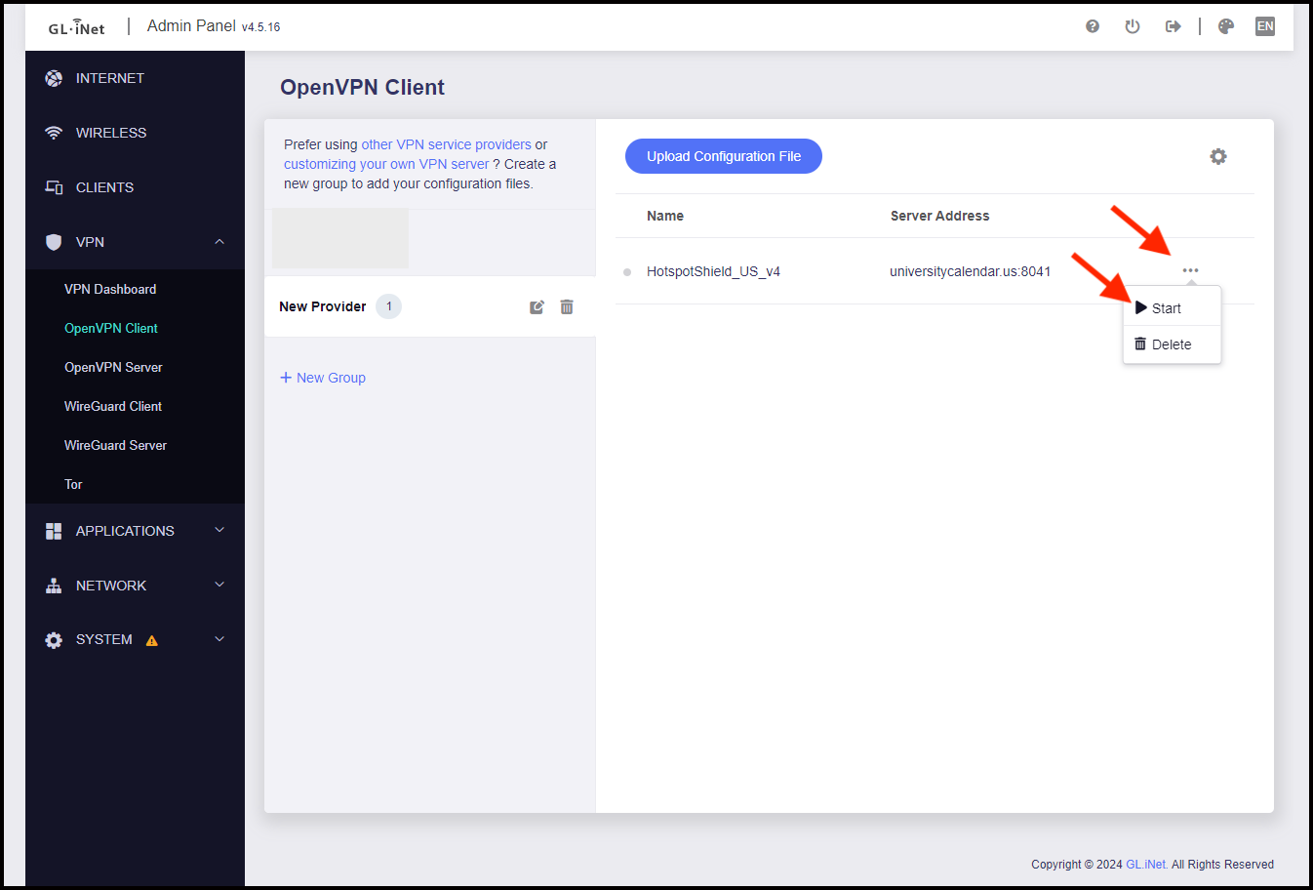Open WIRELESS in the sidebar
The height and width of the screenshot is (890, 1313).
(111, 133)
